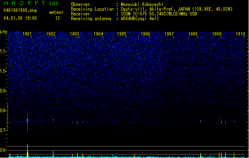Click time marker 1908
The image size is (249, 158).
point(193,34)
